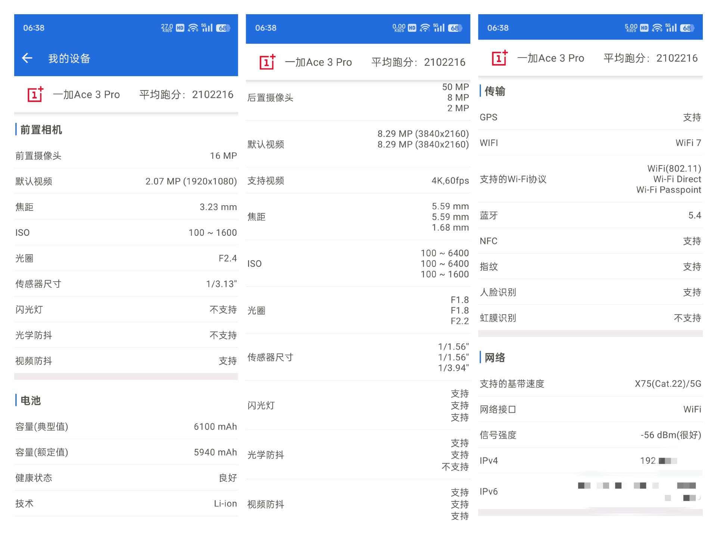Image resolution: width=717 pixels, height=544 pixels.
Task: Tap the HD icon in middle panel status bar
Action: click(x=412, y=28)
